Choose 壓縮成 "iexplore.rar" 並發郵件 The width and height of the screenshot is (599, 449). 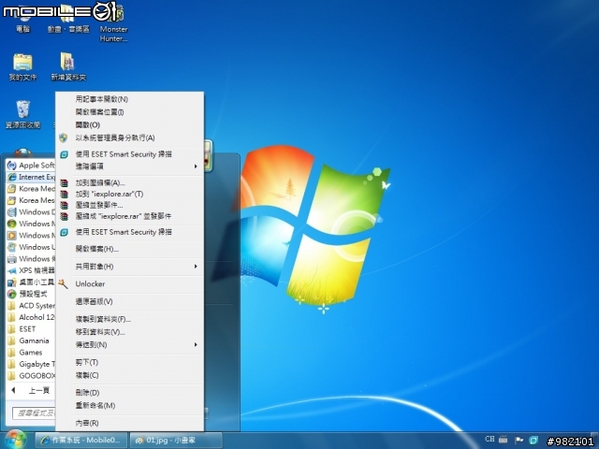tap(130, 216)
